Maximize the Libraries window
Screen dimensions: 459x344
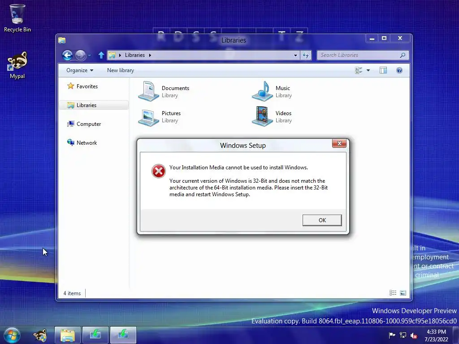[x=384, y=39]
